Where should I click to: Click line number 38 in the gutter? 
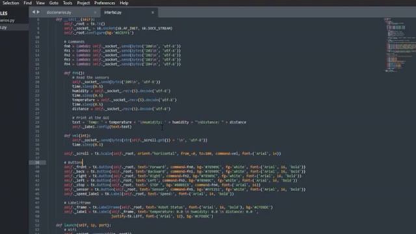point(37,162)
